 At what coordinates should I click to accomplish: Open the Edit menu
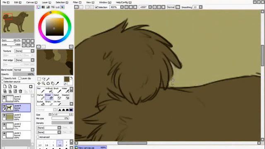click(18, 2)
